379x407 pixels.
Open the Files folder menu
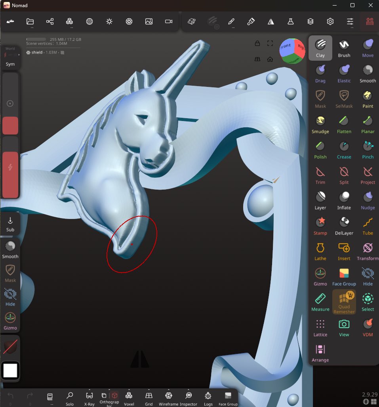(x=30, y=21)
